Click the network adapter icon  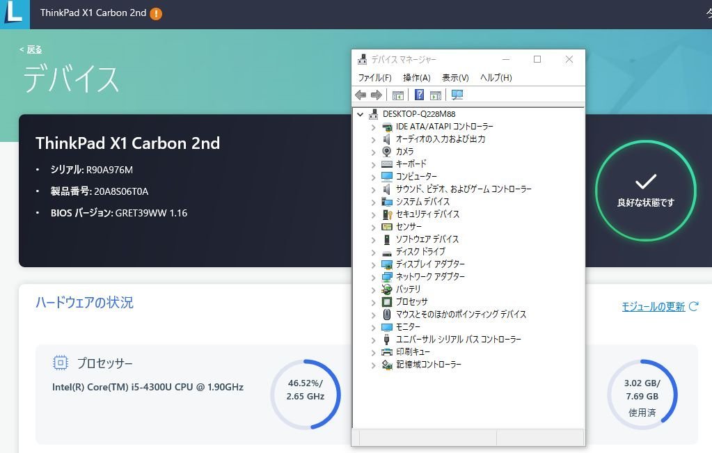pos(387,276)
